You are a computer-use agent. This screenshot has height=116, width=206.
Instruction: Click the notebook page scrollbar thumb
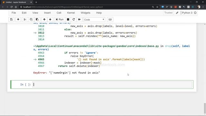pyautogui.click(x=205, y=108)
